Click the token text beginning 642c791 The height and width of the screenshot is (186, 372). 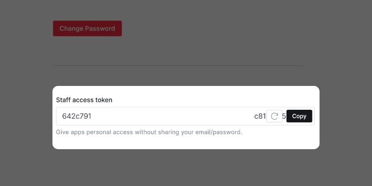tap(77, 116)
